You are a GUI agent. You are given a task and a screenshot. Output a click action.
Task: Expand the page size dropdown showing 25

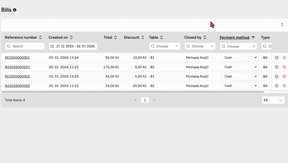pos(273,100)
